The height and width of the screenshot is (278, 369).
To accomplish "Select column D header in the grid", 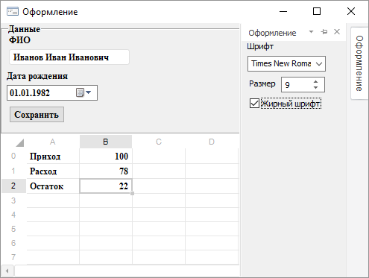I will pos(212,142).
